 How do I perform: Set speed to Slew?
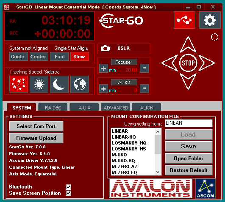coord(80,57)
